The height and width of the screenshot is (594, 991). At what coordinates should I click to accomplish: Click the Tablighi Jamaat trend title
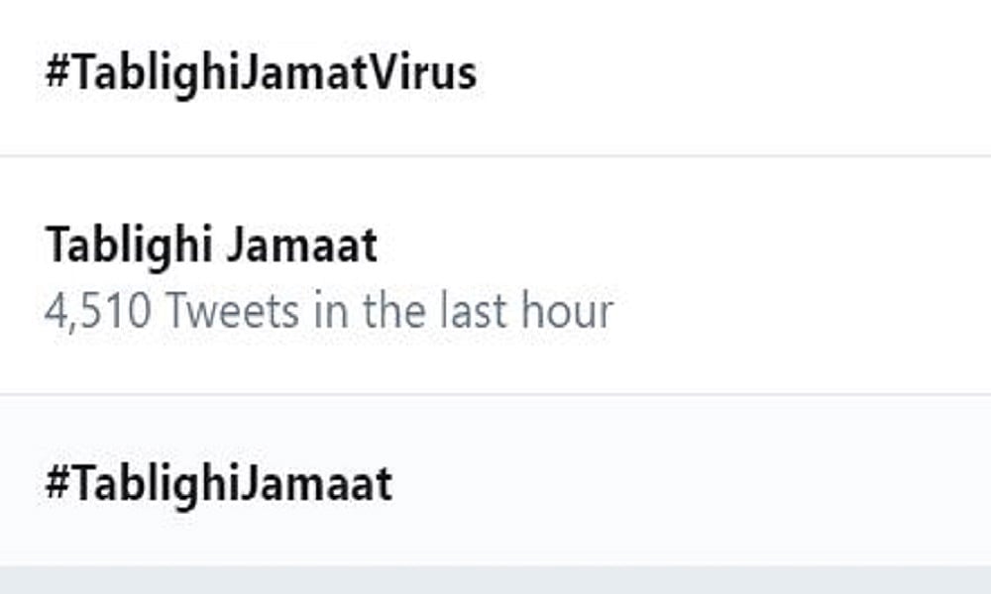[211, 245]
